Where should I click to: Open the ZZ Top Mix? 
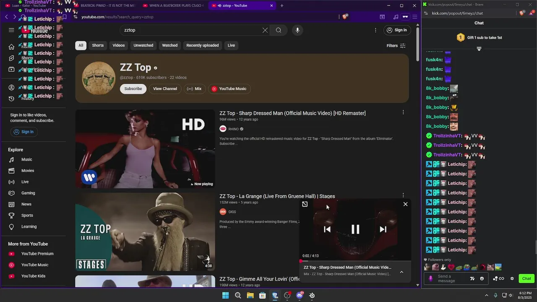pos(194,89)
